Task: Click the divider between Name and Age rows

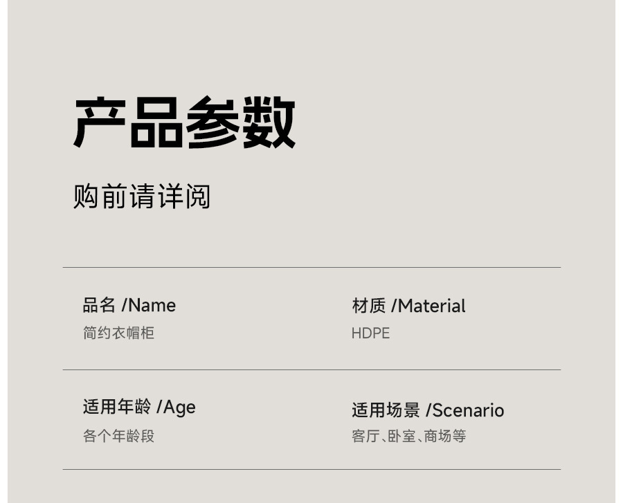Action: point(311,369)
